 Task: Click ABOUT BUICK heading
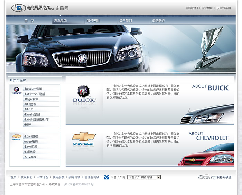coord(210,88)
